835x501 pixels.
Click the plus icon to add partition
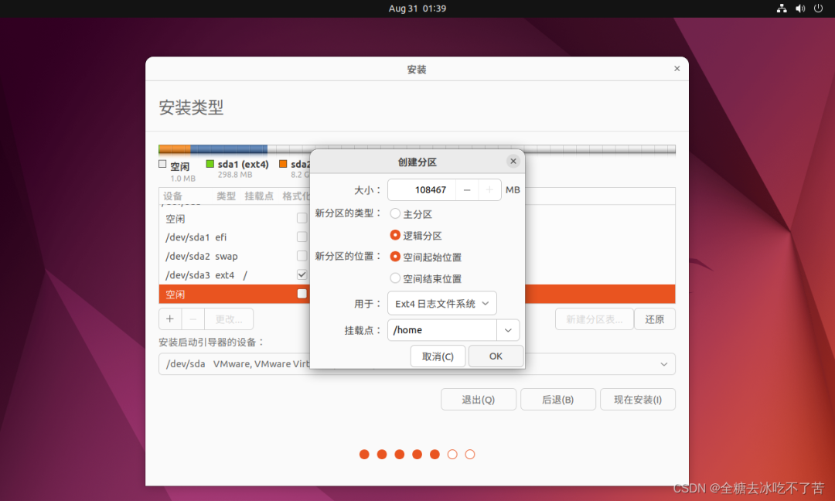pos(170,319)
